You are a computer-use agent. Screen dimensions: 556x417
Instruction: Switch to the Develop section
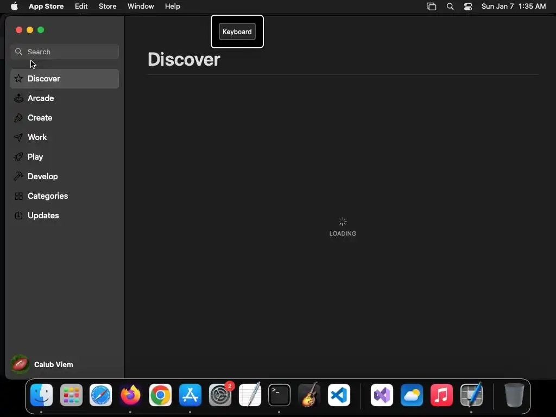click(65, 176)
